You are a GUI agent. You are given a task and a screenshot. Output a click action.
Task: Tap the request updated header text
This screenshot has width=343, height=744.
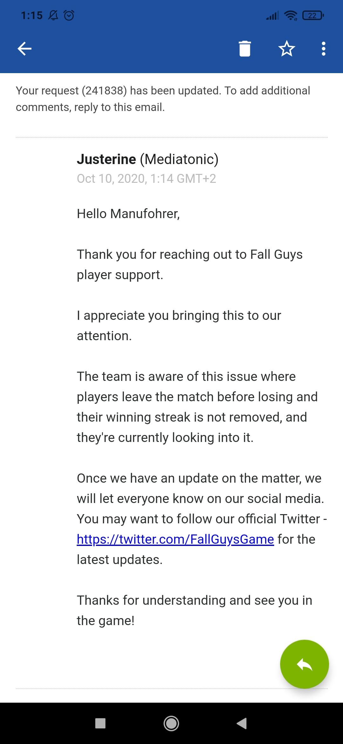point(163,99)
